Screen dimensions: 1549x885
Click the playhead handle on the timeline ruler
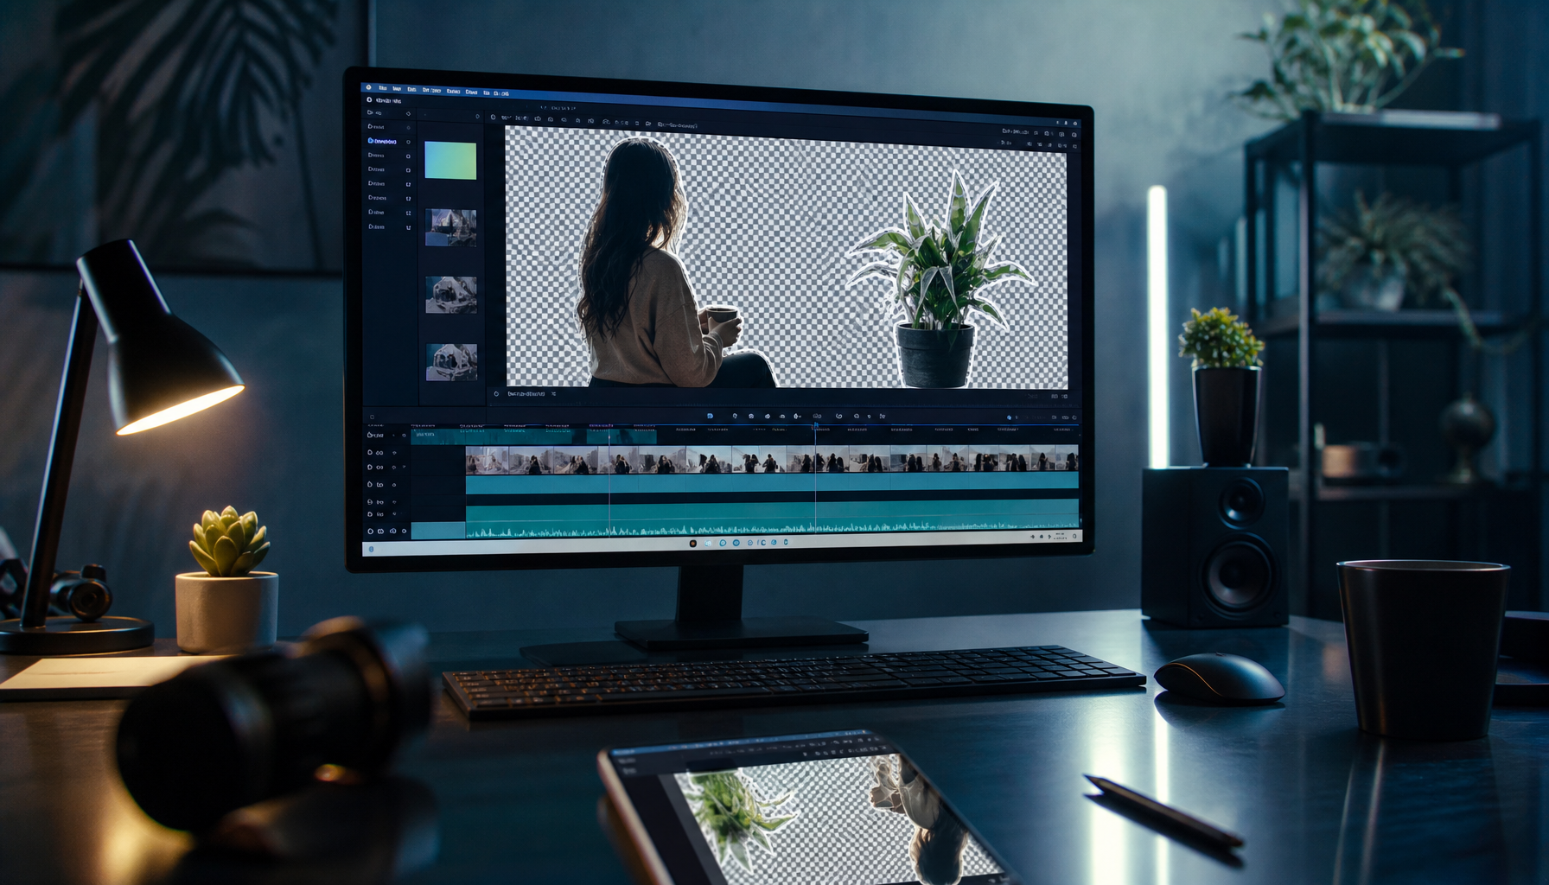click(815, 425)
